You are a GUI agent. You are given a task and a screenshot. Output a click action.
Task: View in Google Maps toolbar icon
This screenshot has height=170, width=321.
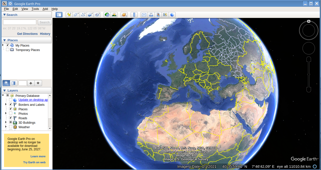(165, 15)
